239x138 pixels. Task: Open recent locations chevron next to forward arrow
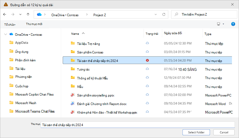point(20,15)
